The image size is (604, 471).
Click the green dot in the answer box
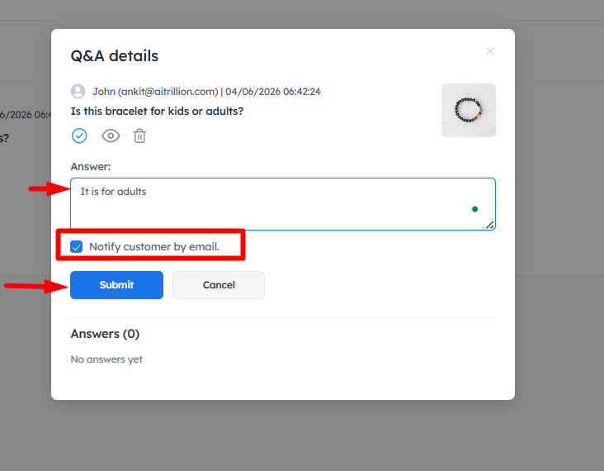coord(474,210)
